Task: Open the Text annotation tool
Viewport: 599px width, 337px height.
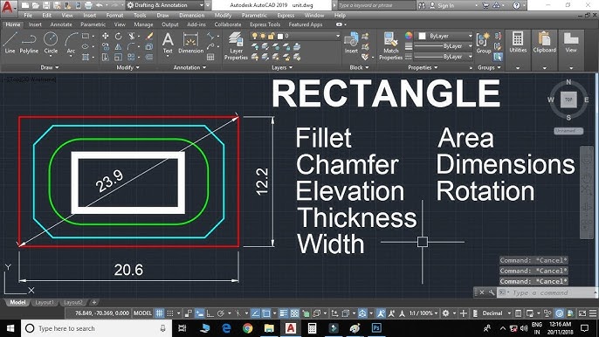Action: (168, 43)
